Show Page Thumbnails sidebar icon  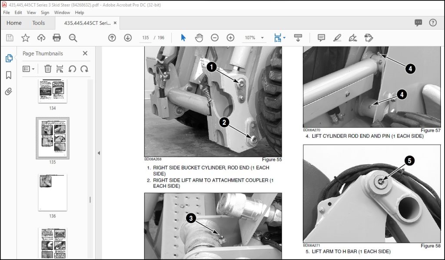coord(9,58)
